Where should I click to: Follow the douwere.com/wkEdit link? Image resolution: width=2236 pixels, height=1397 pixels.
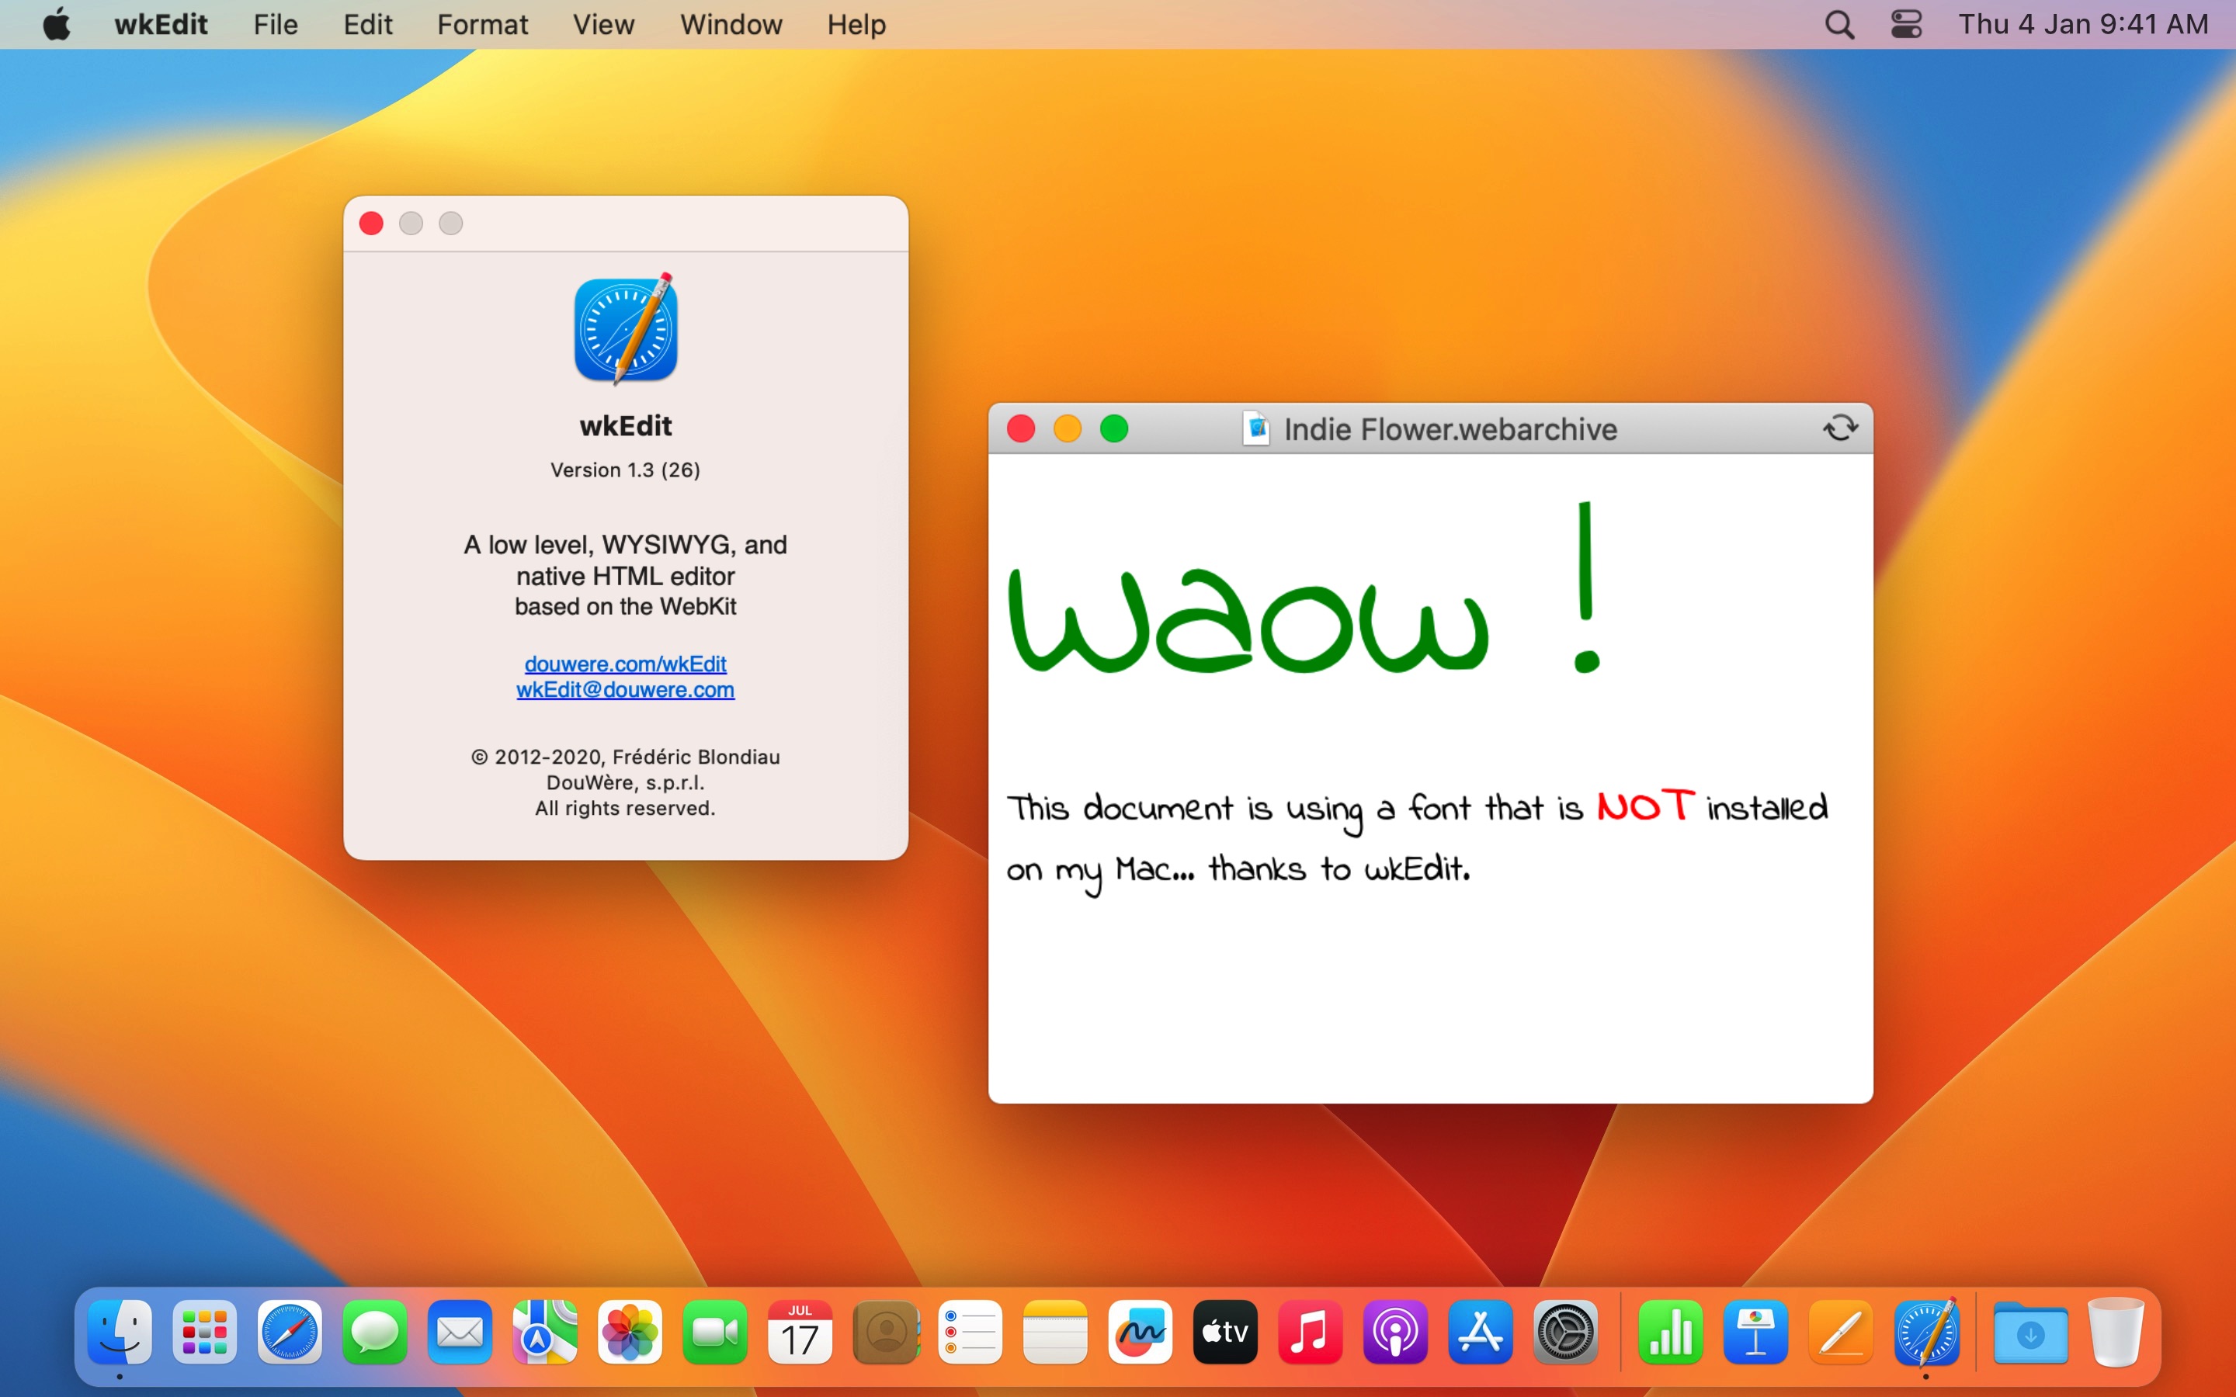(626, 664)
